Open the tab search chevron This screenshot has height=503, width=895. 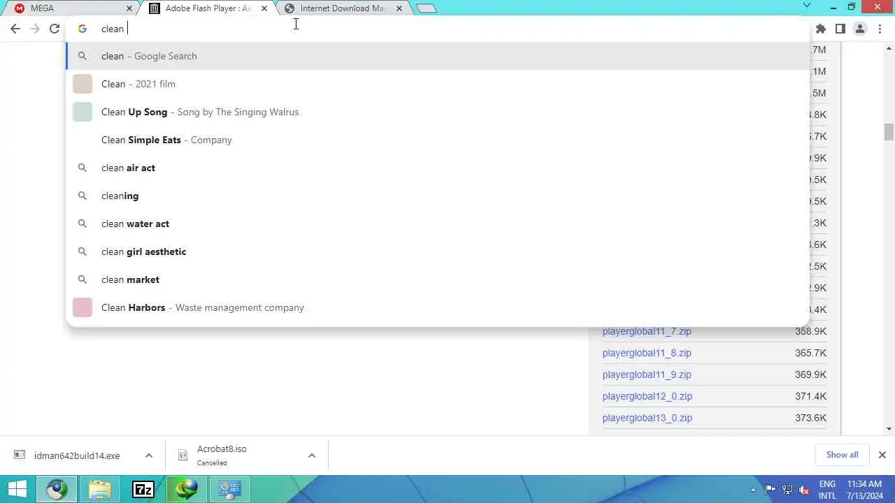pyautogui.click(x=807, y=6)
